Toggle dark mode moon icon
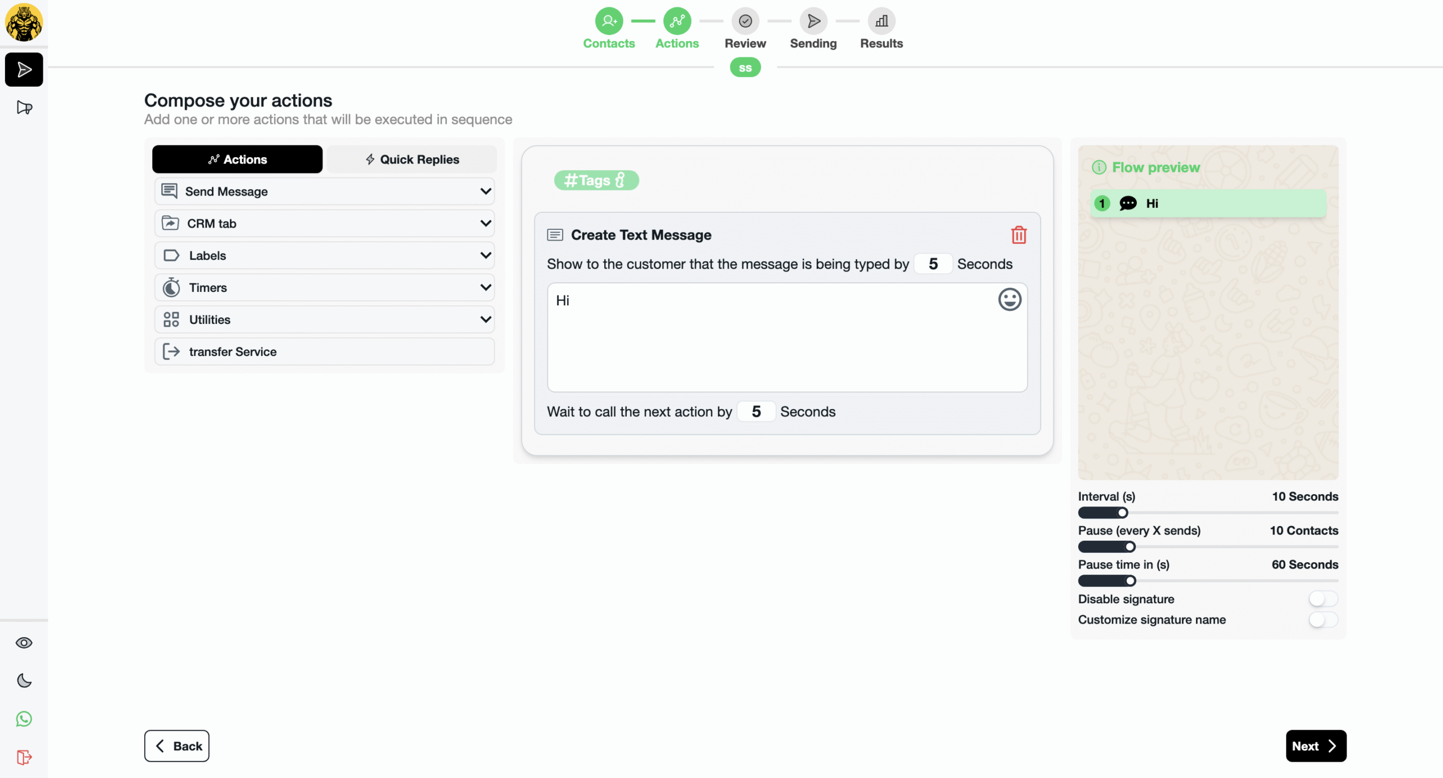Viewport: 1443px width, 778px height. tap(24, 681)
